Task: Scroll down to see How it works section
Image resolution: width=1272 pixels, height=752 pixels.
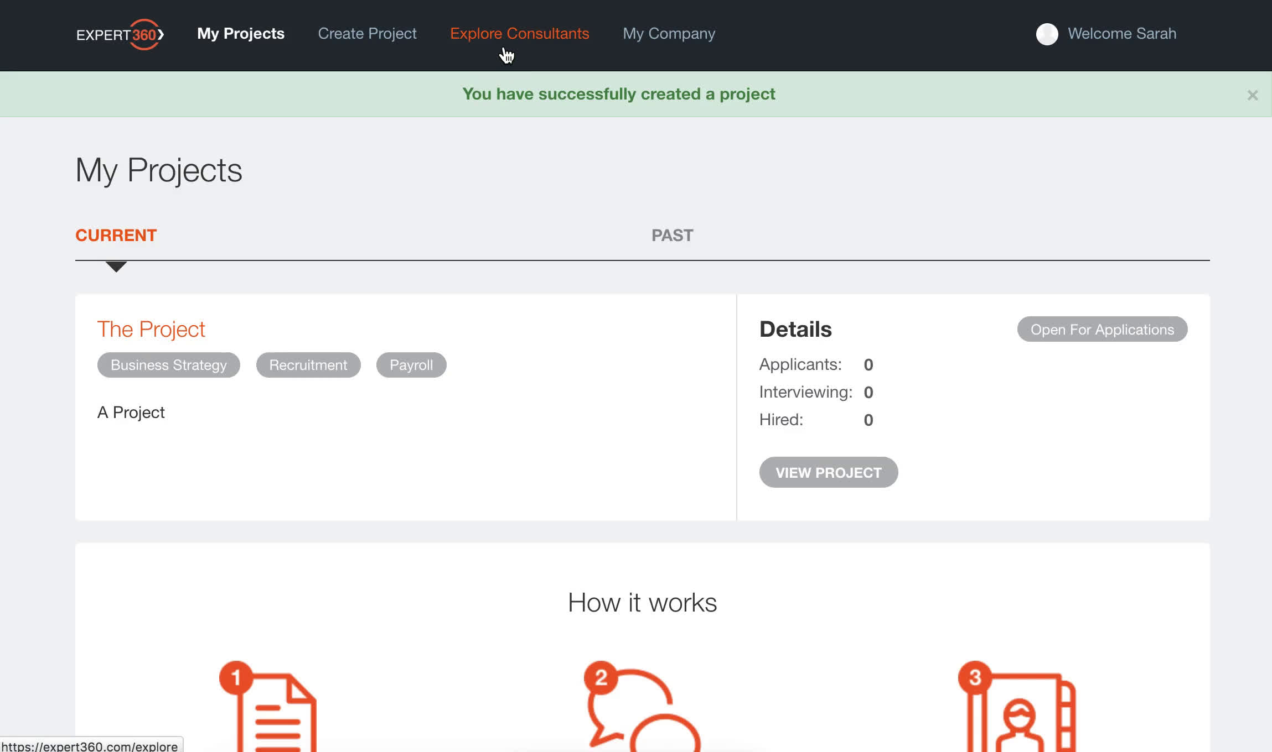Action: (642, 602)
